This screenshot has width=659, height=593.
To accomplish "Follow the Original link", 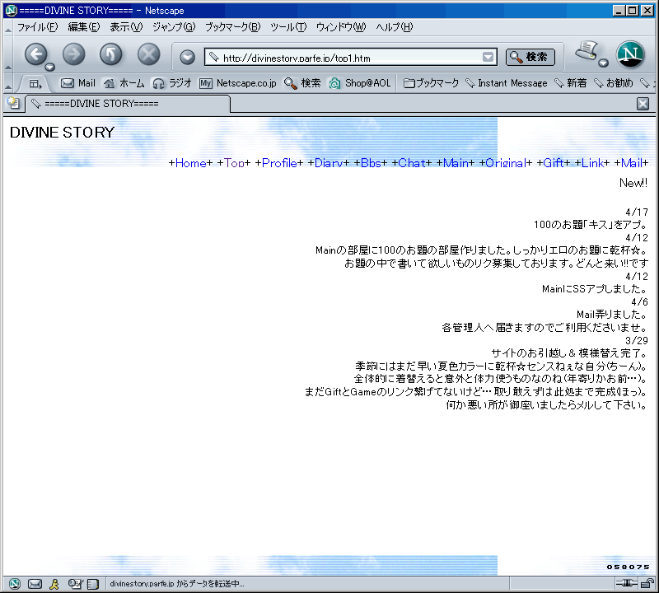I will coord(506,163).
